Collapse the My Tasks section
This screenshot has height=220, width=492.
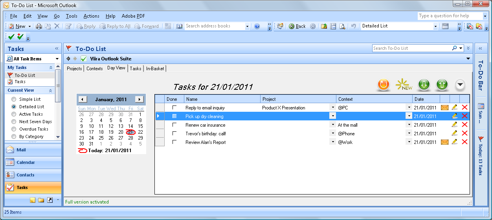[x=51, y=67]
